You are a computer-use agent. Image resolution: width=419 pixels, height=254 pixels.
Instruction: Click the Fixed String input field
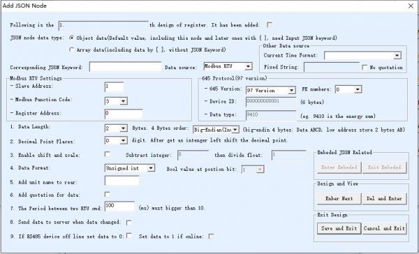click(332, 67)
